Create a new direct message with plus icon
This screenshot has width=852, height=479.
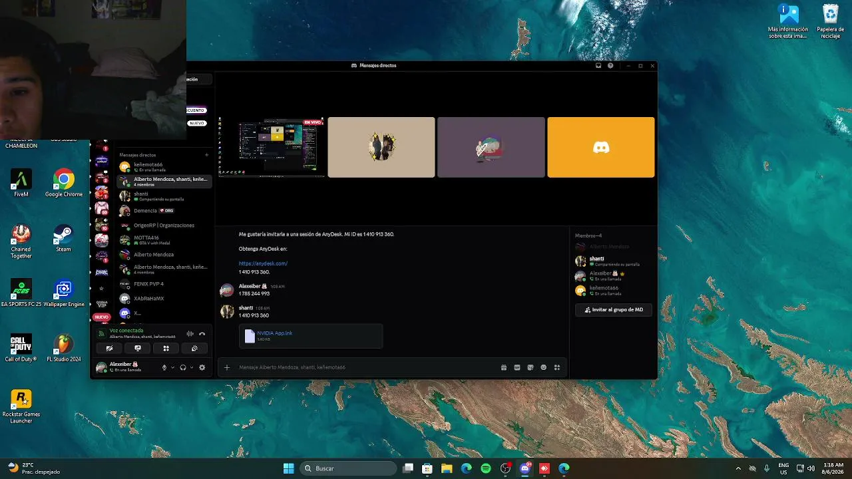coord(206,155)
